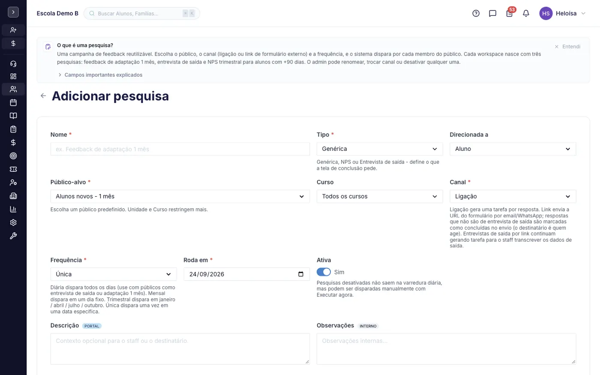The width and height of the screenshot is (600, 375).
Task: Open the people icon in the sidebar
Action: (x=13, y=89)
